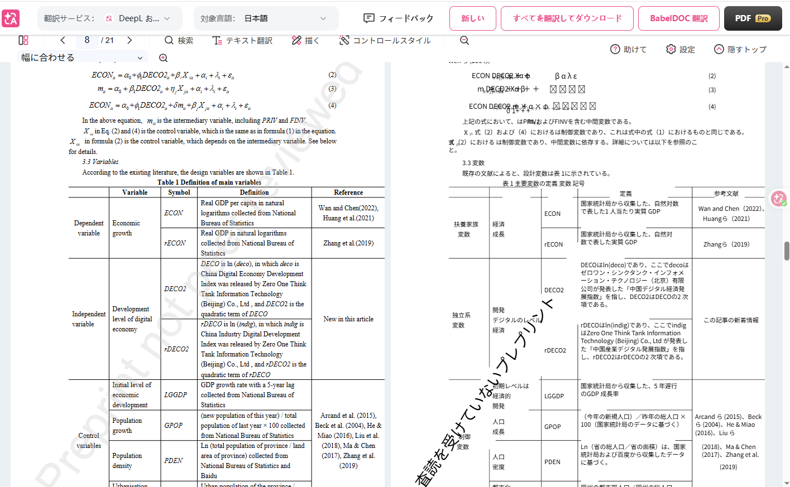The height and width of the screenshot is (487, 790).
Task: Click the 'GPOP' symbol in original table
Action: pyautogui.click(x=173, y=426)
